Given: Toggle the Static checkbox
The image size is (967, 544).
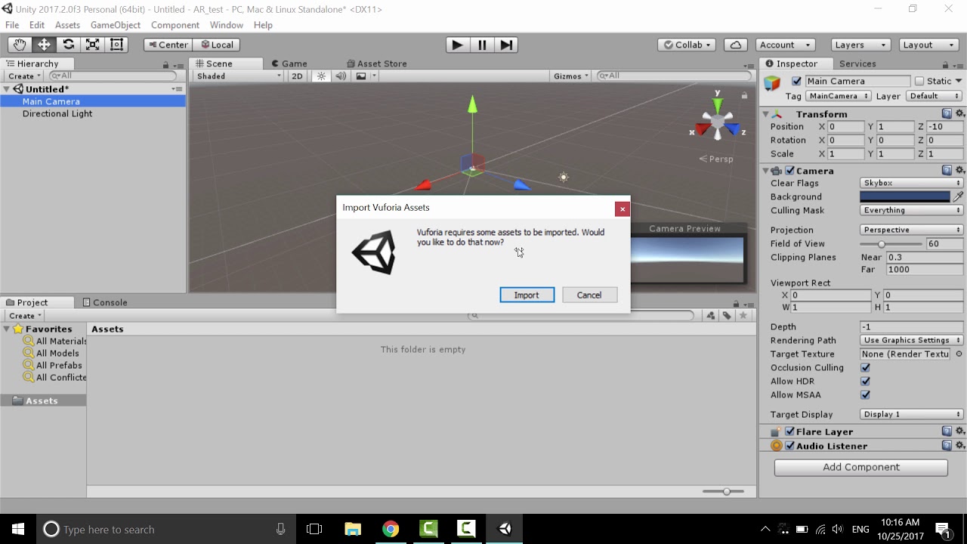Looking at the screenshot, I should coord(919,81).
